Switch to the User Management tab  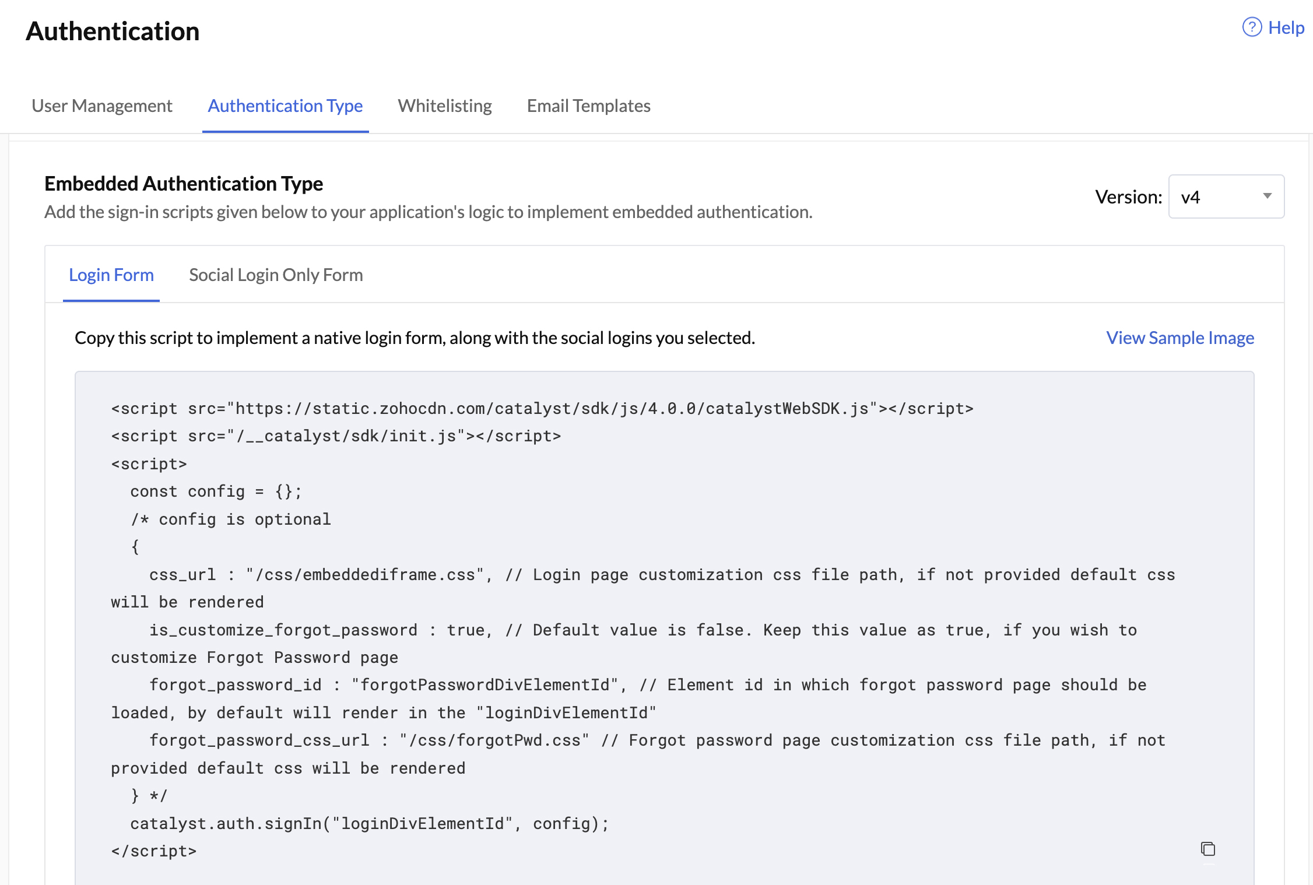click(102, 106)
